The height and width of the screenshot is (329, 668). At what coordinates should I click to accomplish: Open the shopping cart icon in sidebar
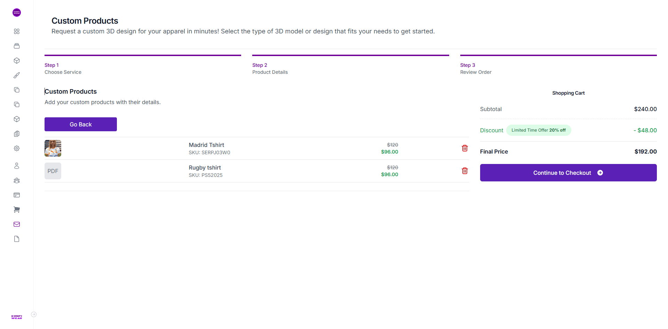17,210
